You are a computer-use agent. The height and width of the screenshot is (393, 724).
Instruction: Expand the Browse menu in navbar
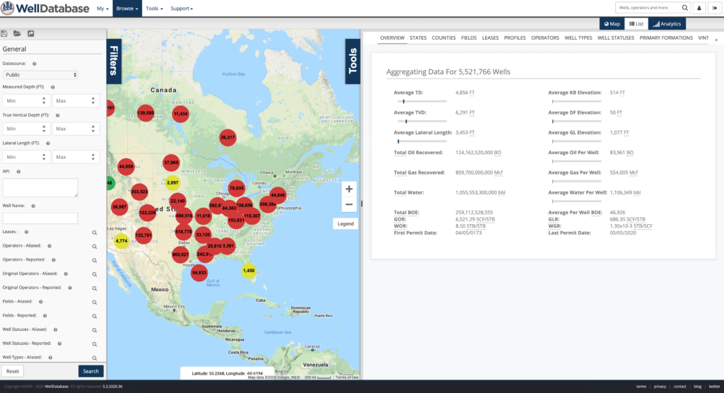[x=127, y=8]
